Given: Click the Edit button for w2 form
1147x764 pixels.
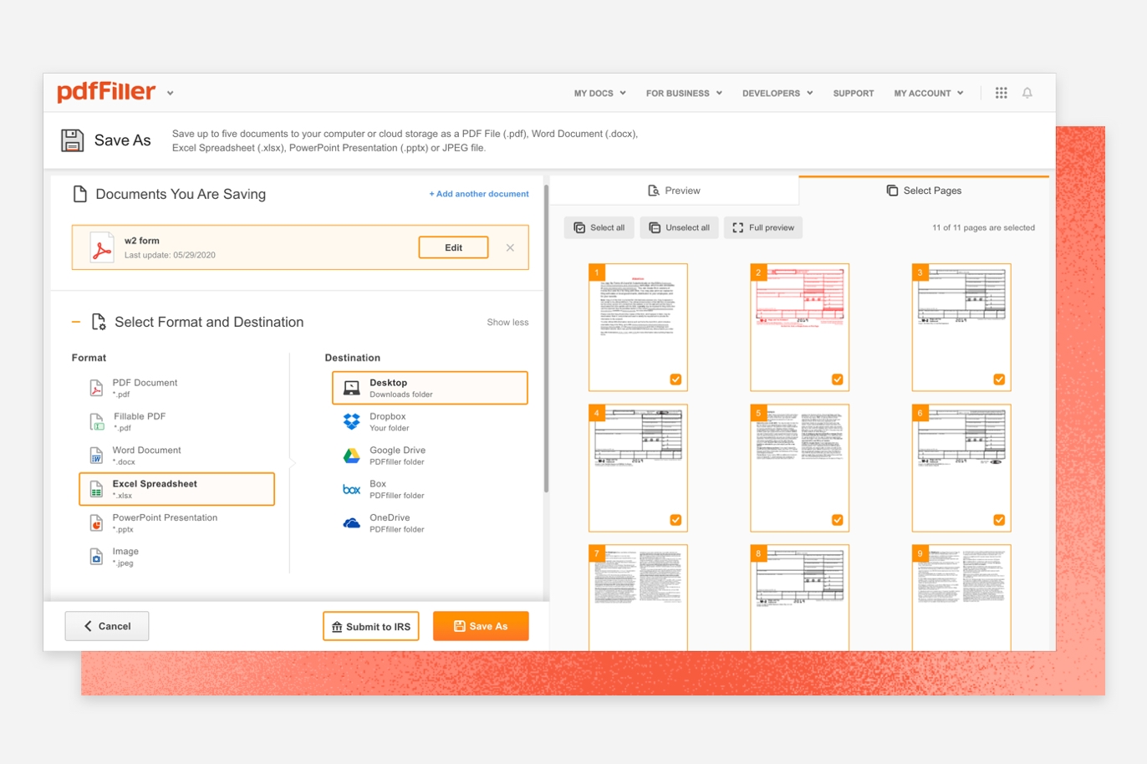Looking at the screenshot, I should pos(453,247).
